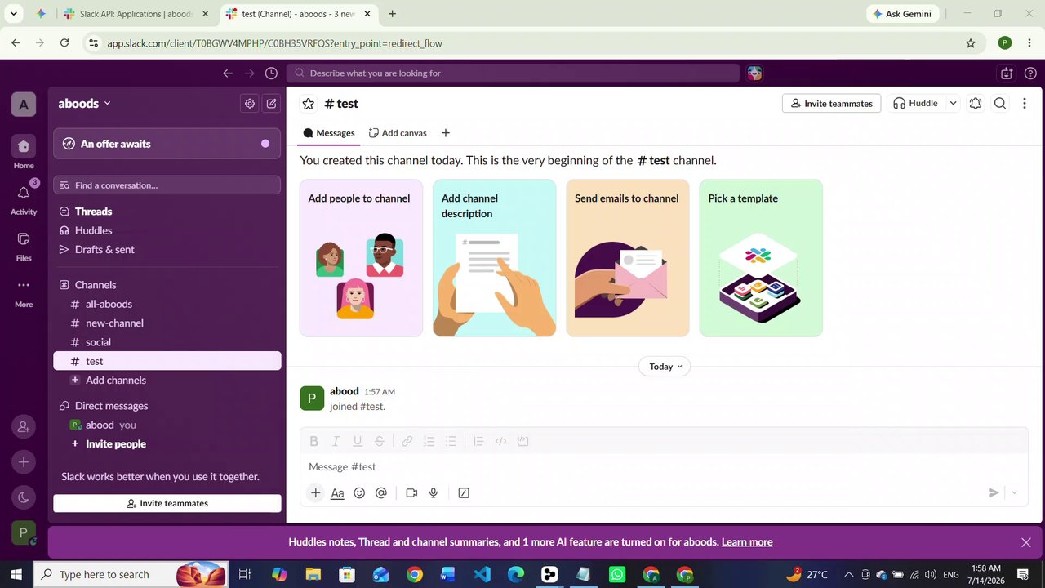Start a Huddle in the channel
The image size is (1045, 588).
point(915,104)
